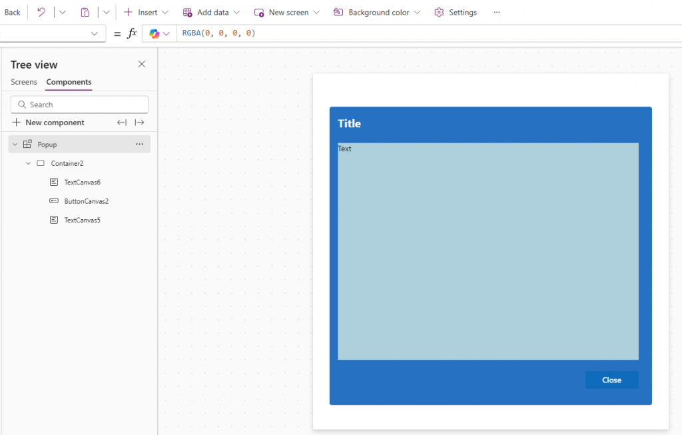Close the Tree view panel
This screenshot has width=682, height=435.
141,64
